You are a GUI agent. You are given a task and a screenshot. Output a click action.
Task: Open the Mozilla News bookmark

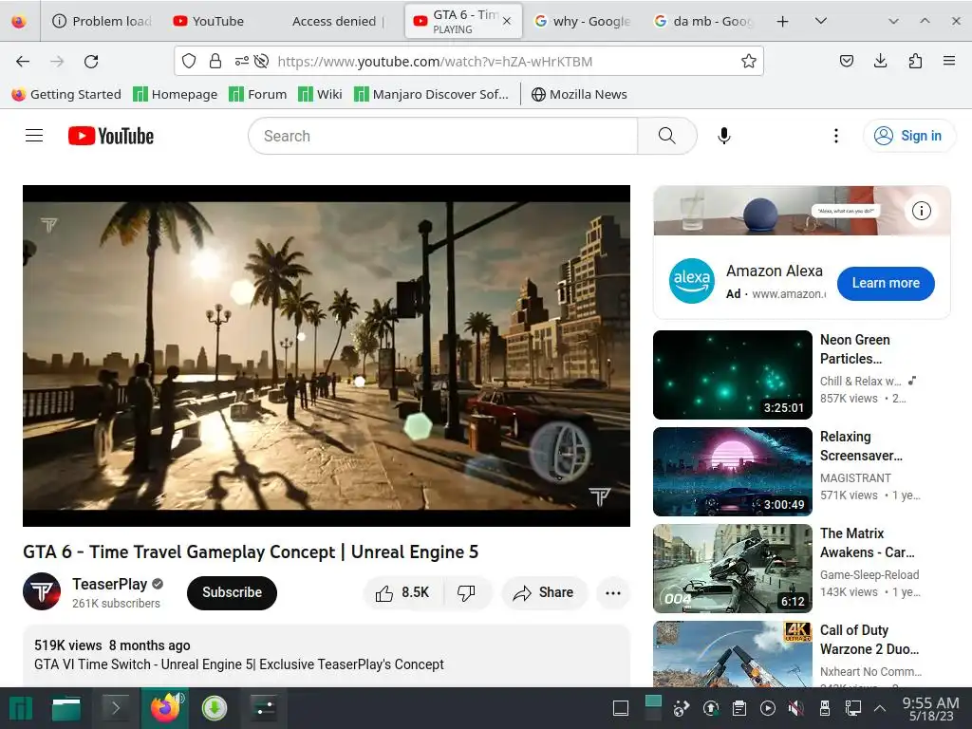(580, 94)
